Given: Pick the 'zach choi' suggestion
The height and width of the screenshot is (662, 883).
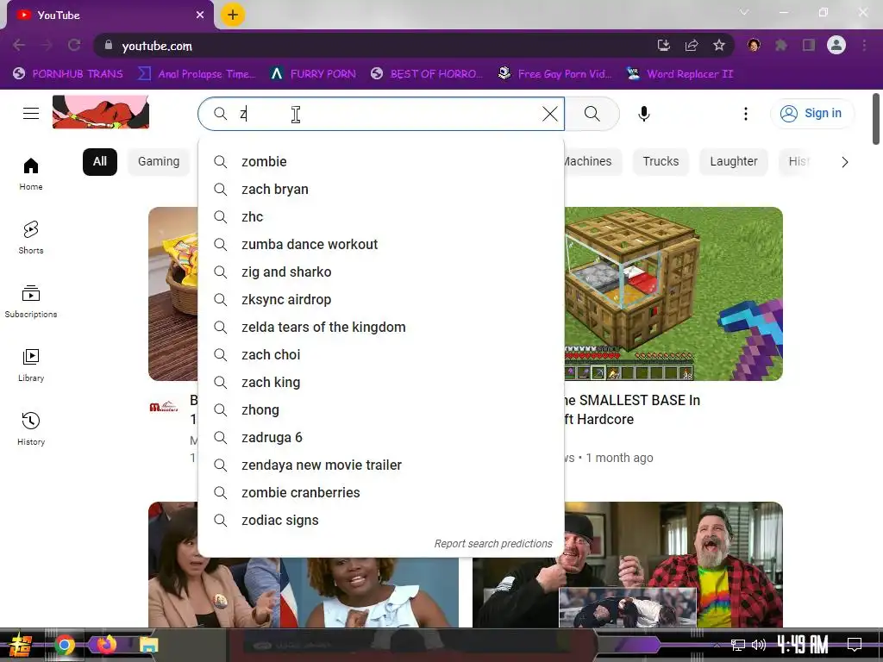Looking at the screenshot, I should click(381, 354).
